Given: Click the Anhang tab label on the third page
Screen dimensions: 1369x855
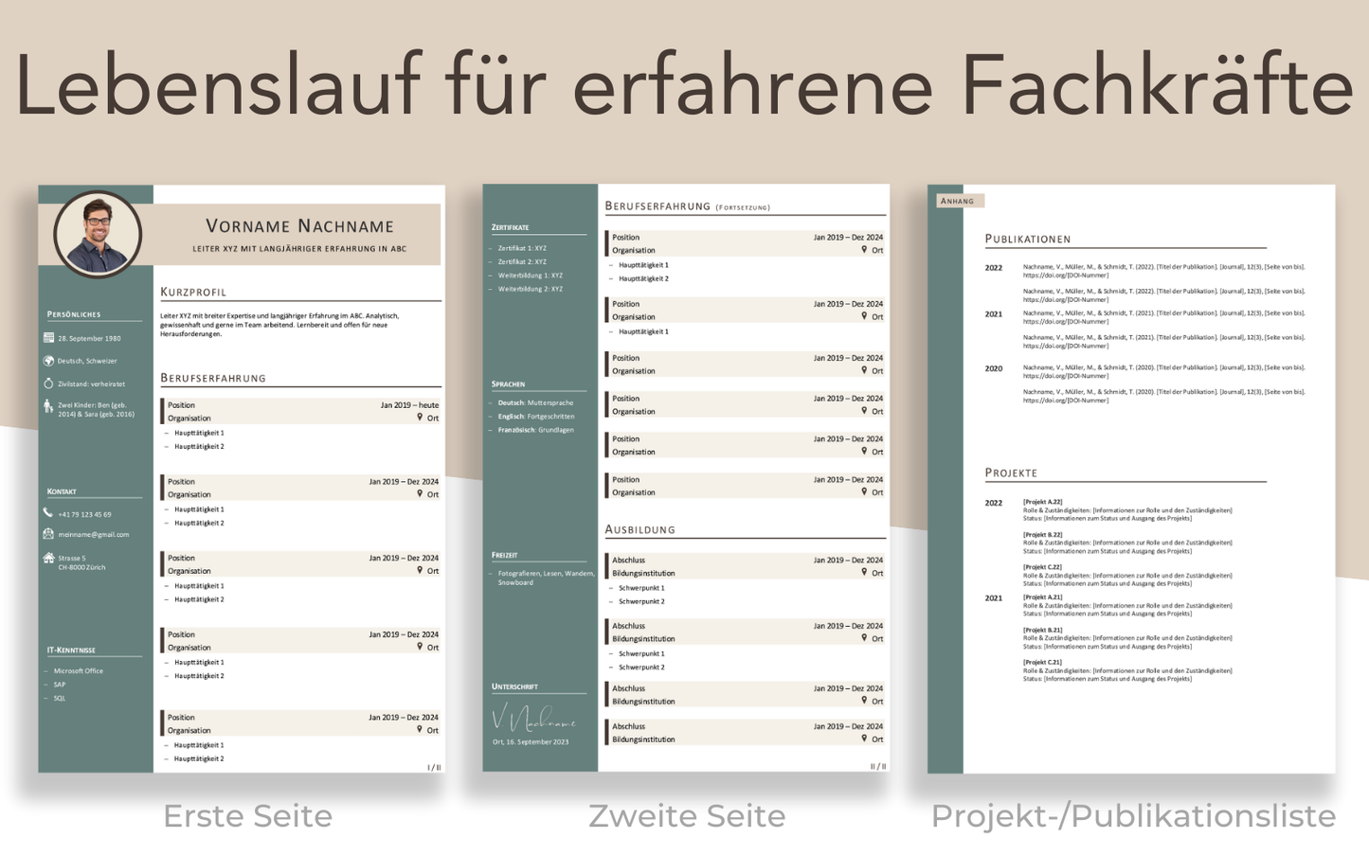Looking at the screenshot, I should pyautogui.click(x=958, y=201).
